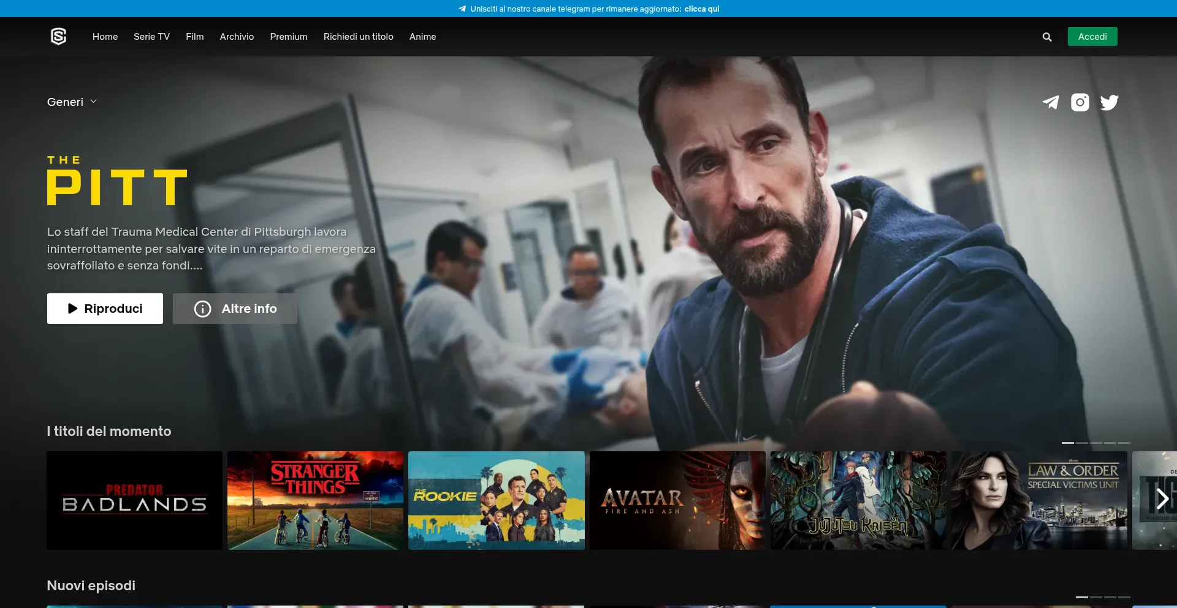Screen dimensions: 1177x608
Task: Click the Telegram icon in the top banner
Action: [x=462, y=9]
